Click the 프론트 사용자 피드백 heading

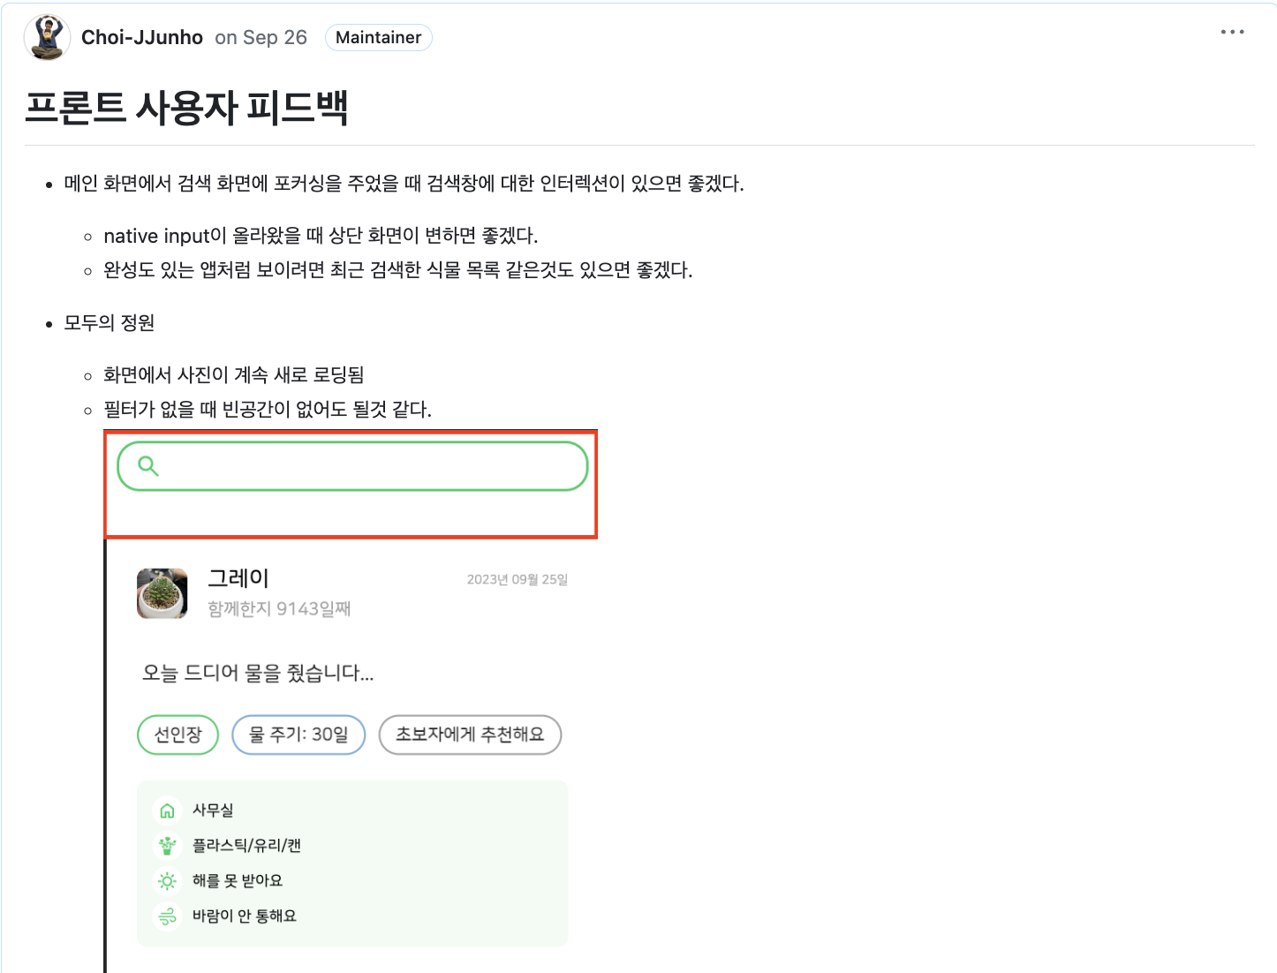point(186,108)
